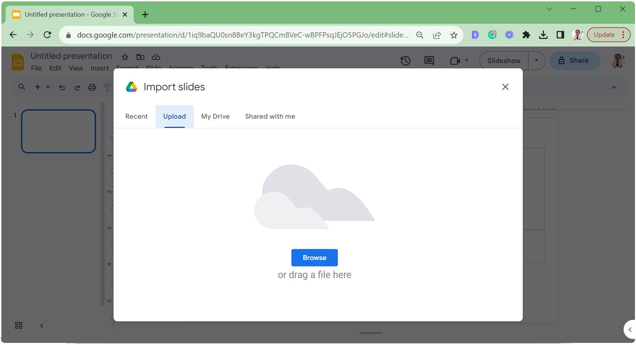Image resolution: width=636 pixels, height=345 pixels.
Task: Open a new browser tab
Action: click(x=145, y=15)
